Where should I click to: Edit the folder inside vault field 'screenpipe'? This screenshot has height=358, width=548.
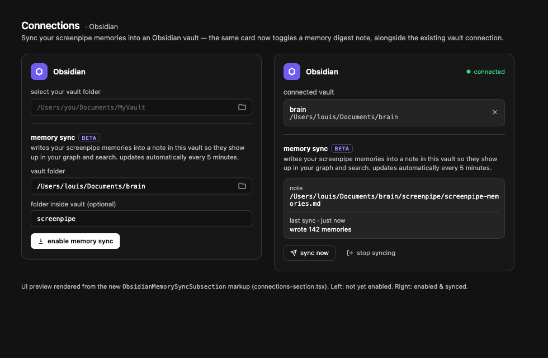141,219
